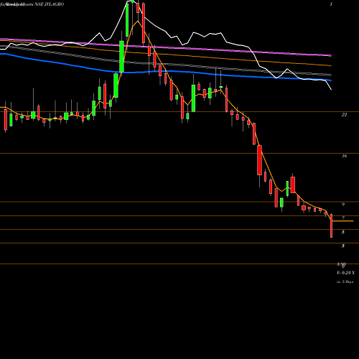Select the 22 price level label
The image size is (359, 359).
(344, 115)
